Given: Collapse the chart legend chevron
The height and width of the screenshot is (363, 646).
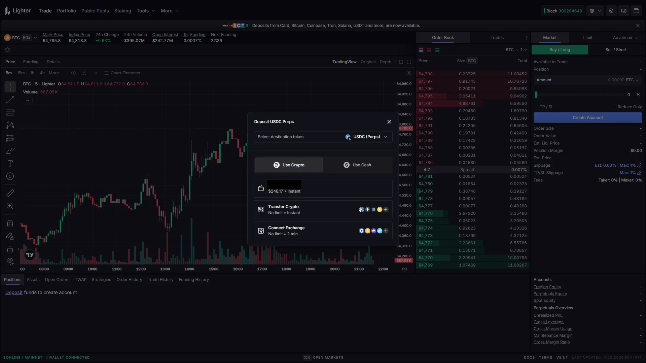Looking at the screenshot, I should coord(28,100).
